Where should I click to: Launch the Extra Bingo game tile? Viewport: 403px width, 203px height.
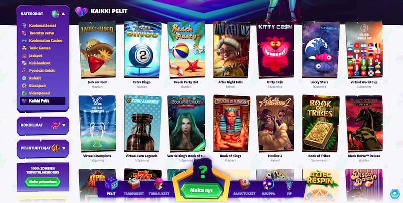tap(143, 50)
